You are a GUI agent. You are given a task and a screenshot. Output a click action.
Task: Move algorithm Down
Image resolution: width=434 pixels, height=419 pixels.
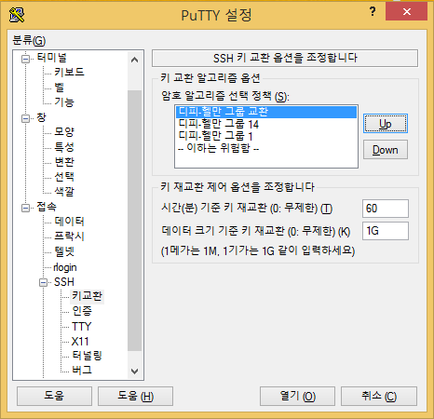pos(386,150)
